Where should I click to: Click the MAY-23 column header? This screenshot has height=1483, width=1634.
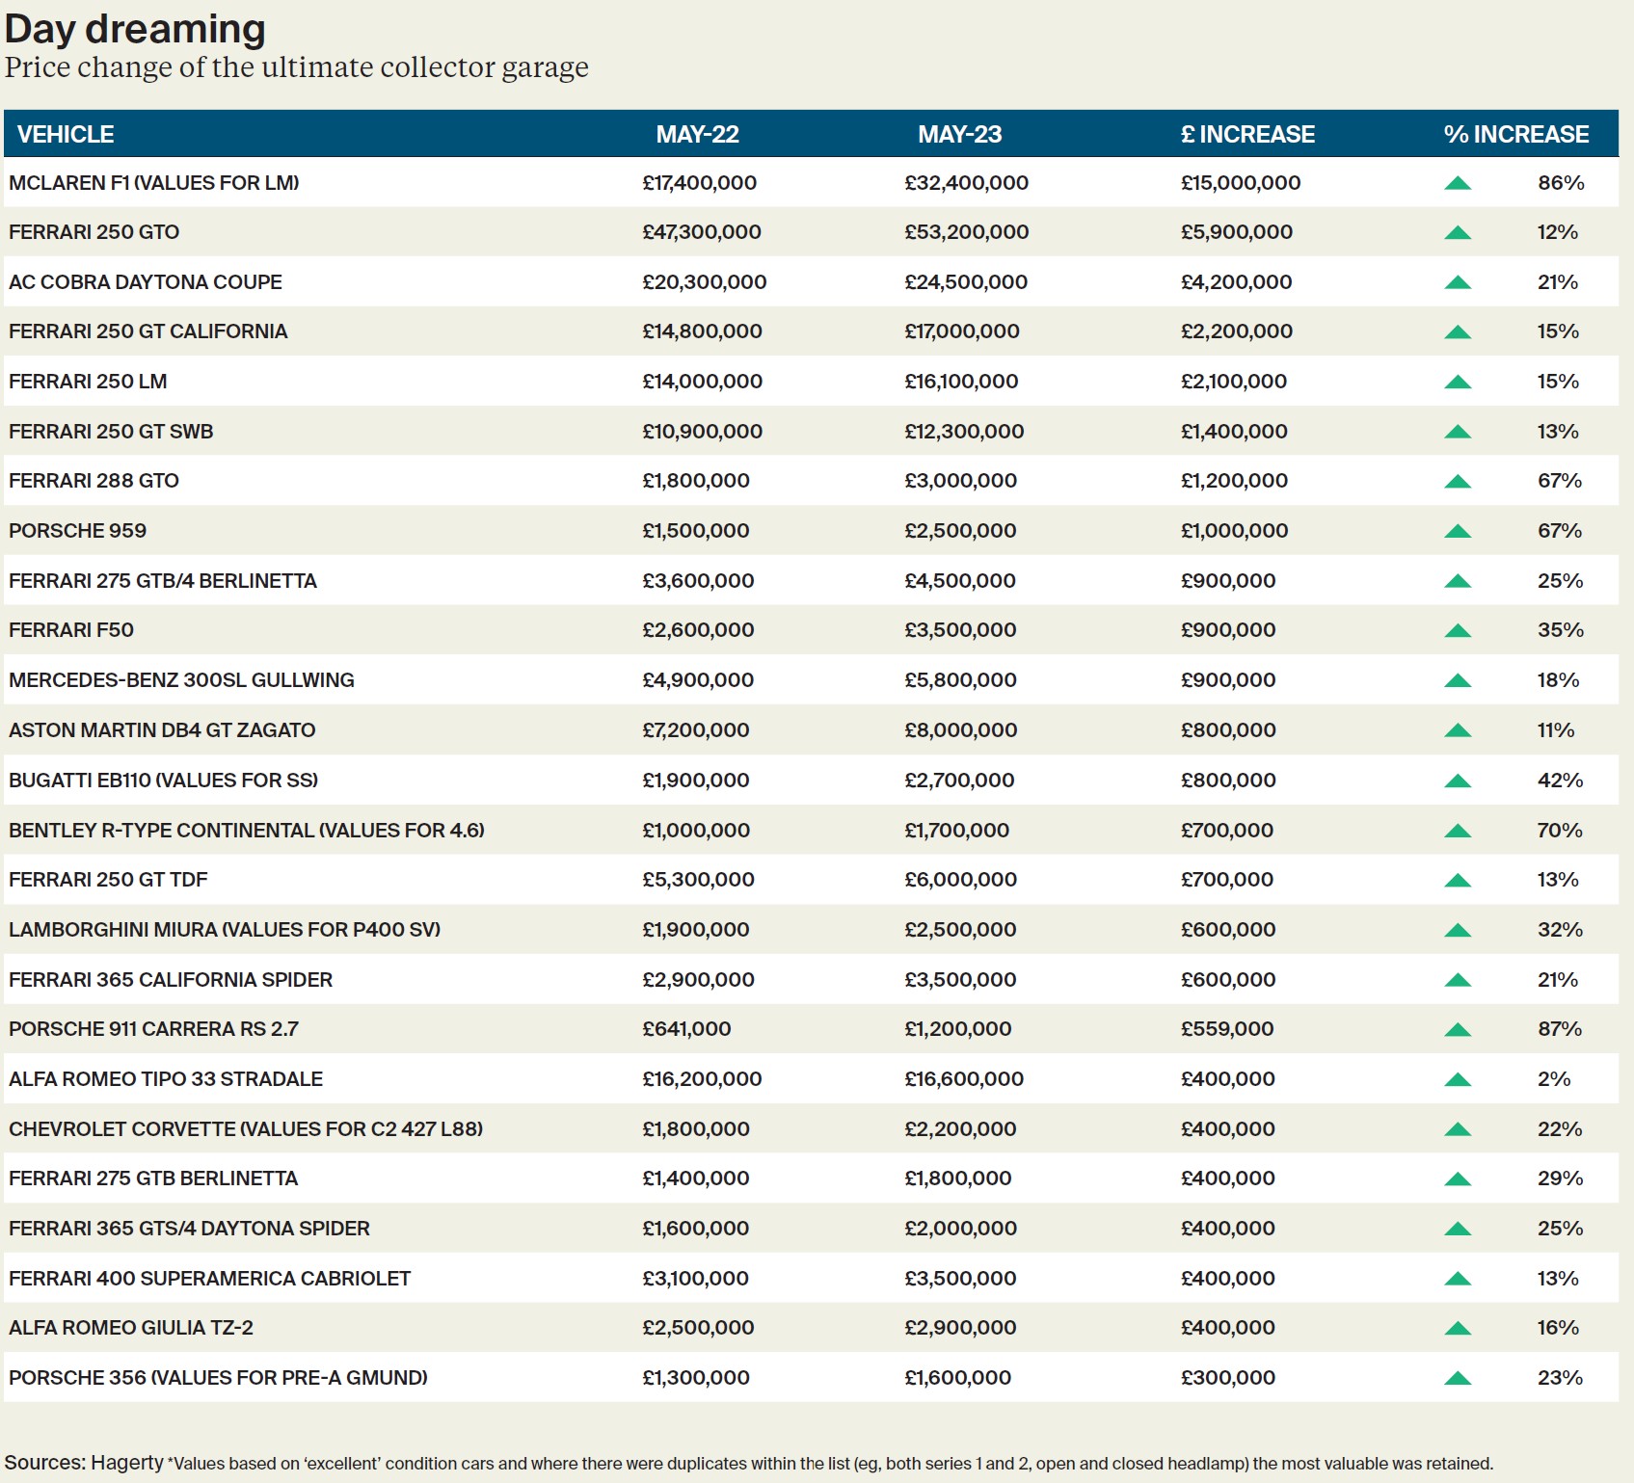click(959, 134)
